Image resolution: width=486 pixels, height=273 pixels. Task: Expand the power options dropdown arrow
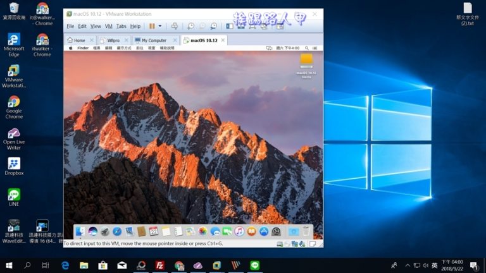[159, 27]
